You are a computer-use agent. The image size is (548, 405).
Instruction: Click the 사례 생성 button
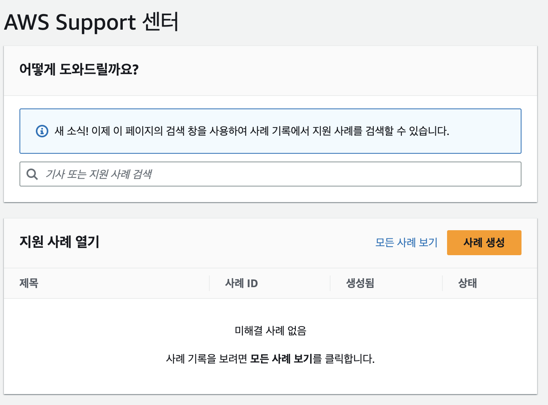point(484,243)
